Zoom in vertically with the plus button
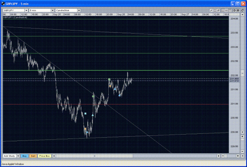 [242, 137]
